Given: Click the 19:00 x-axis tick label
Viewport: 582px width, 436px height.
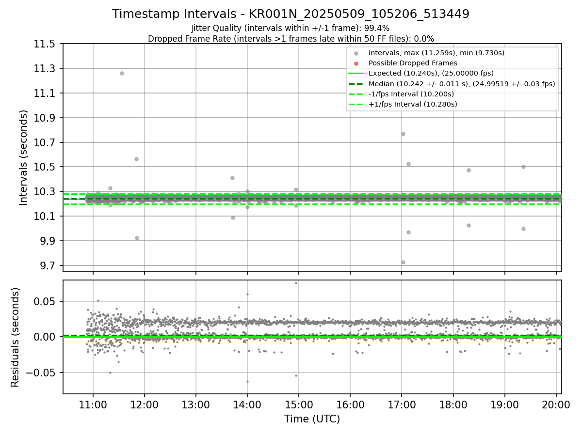Looking at the screenshot, I should [x=504, y=405].
